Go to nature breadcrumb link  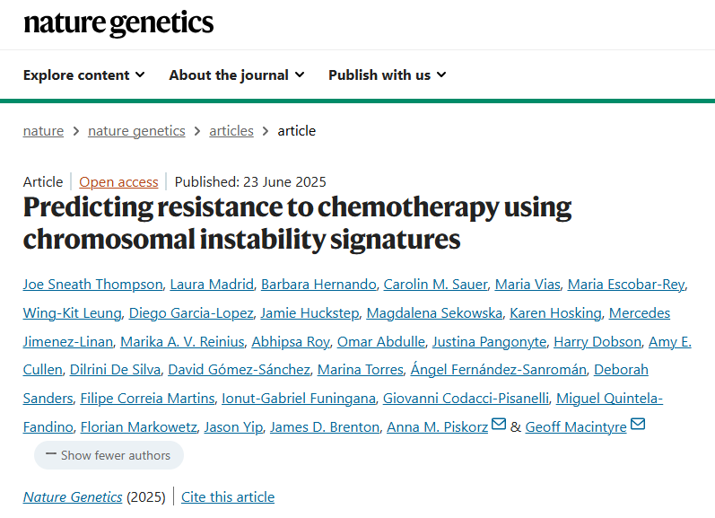(43, 131)
